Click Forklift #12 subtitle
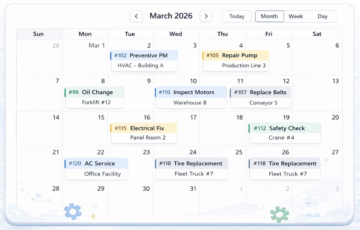The height and width of the screenshot is (230, 360). [96, 102]
